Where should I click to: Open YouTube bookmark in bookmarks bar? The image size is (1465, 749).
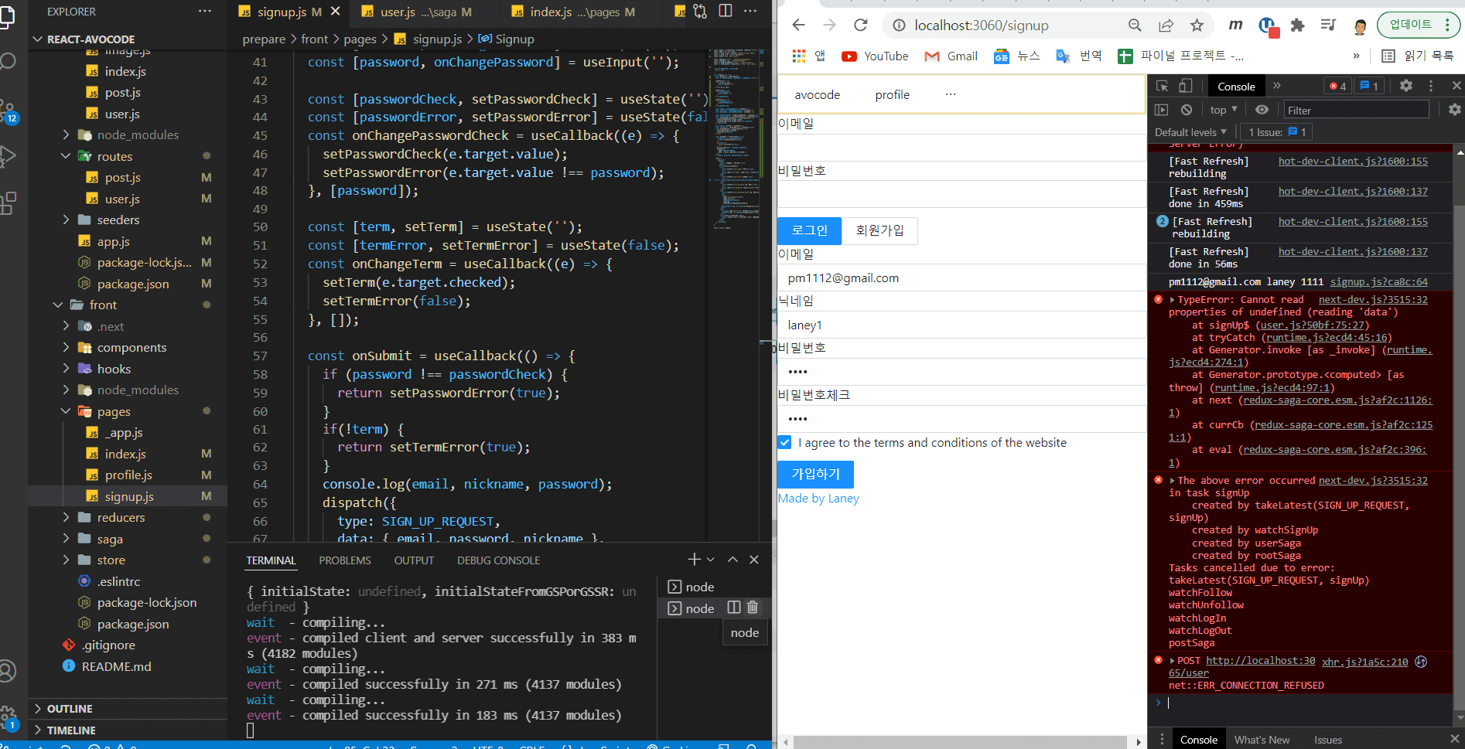coord(875,56)
